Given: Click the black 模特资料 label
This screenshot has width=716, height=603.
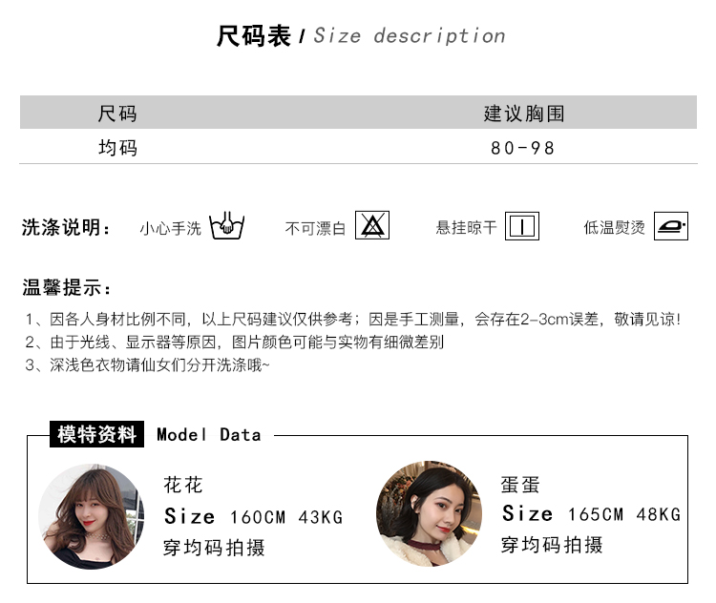Looking at the screenshot, I should [96, 434].
